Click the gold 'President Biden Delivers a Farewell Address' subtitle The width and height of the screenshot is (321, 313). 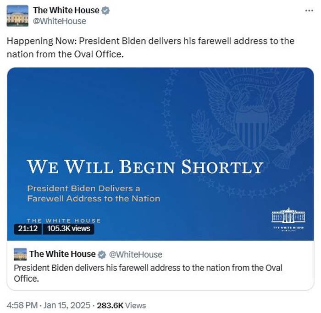tap(94, 193)
